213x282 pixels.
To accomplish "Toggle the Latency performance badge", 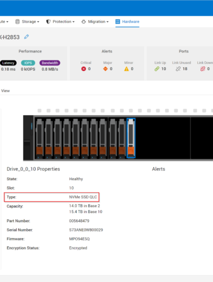I will coord(8,63).
